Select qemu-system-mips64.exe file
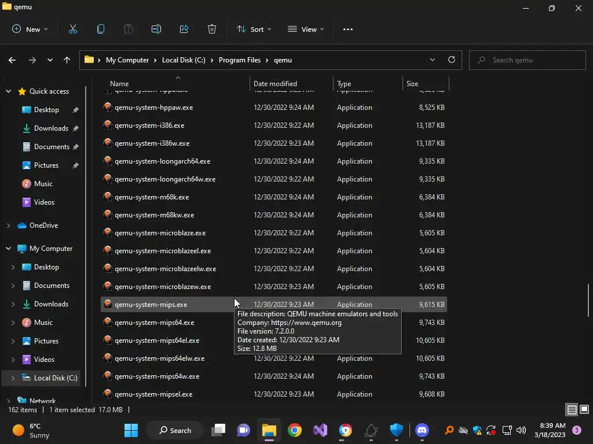The image size is (593, 444). click(x=274, y=323)
